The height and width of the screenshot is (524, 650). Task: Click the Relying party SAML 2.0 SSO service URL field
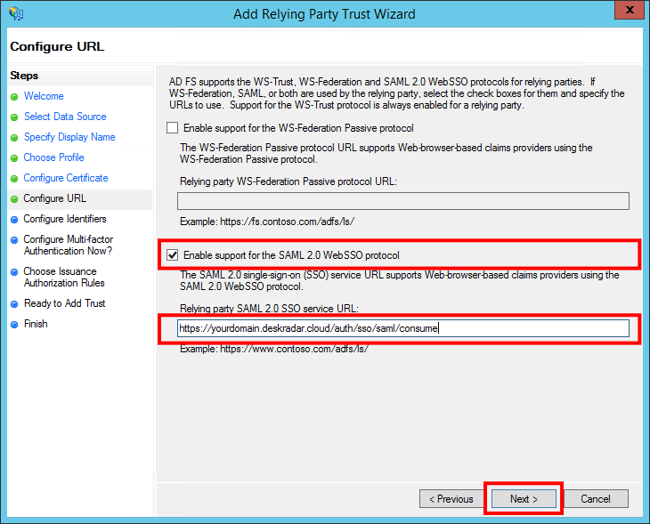pos(403,328)
